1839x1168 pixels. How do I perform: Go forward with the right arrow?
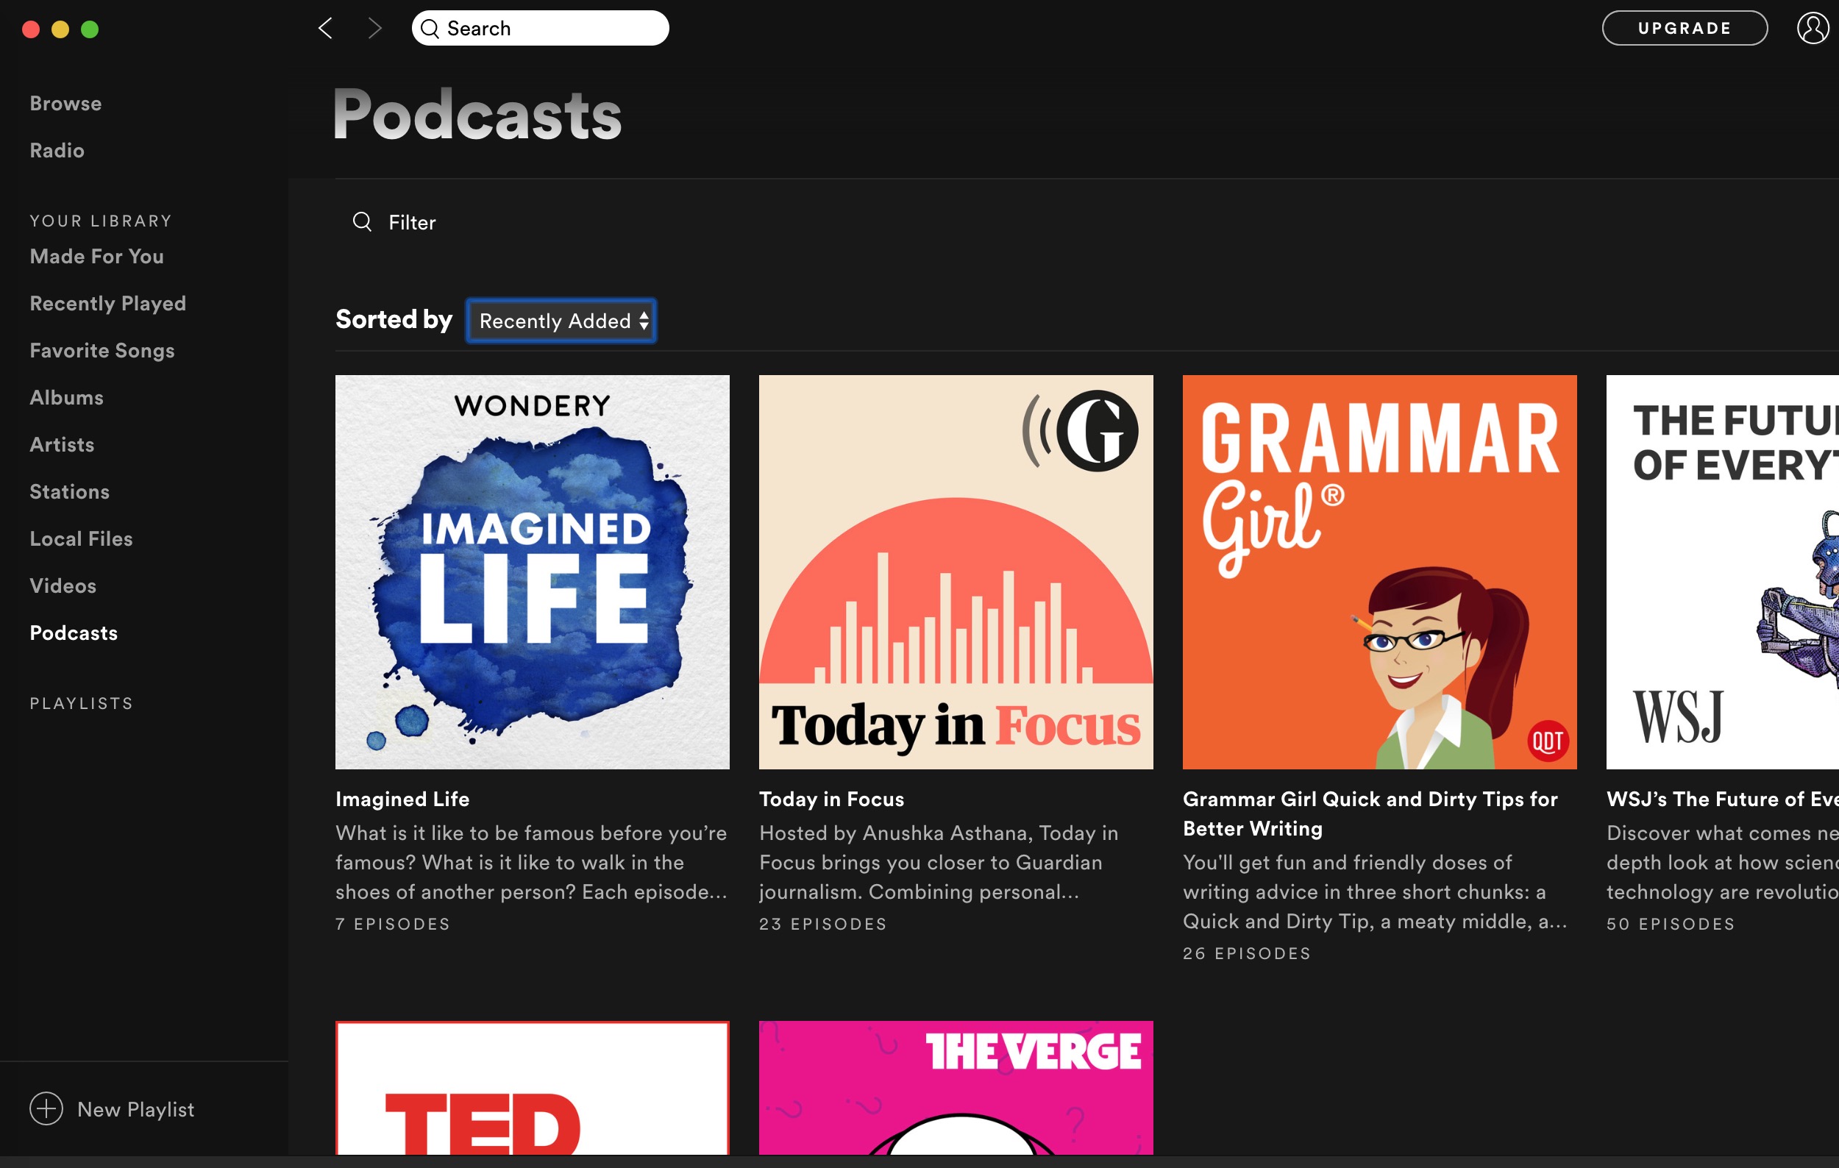(374, 28)
